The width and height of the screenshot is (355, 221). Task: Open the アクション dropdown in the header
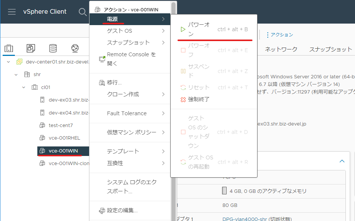279,35
